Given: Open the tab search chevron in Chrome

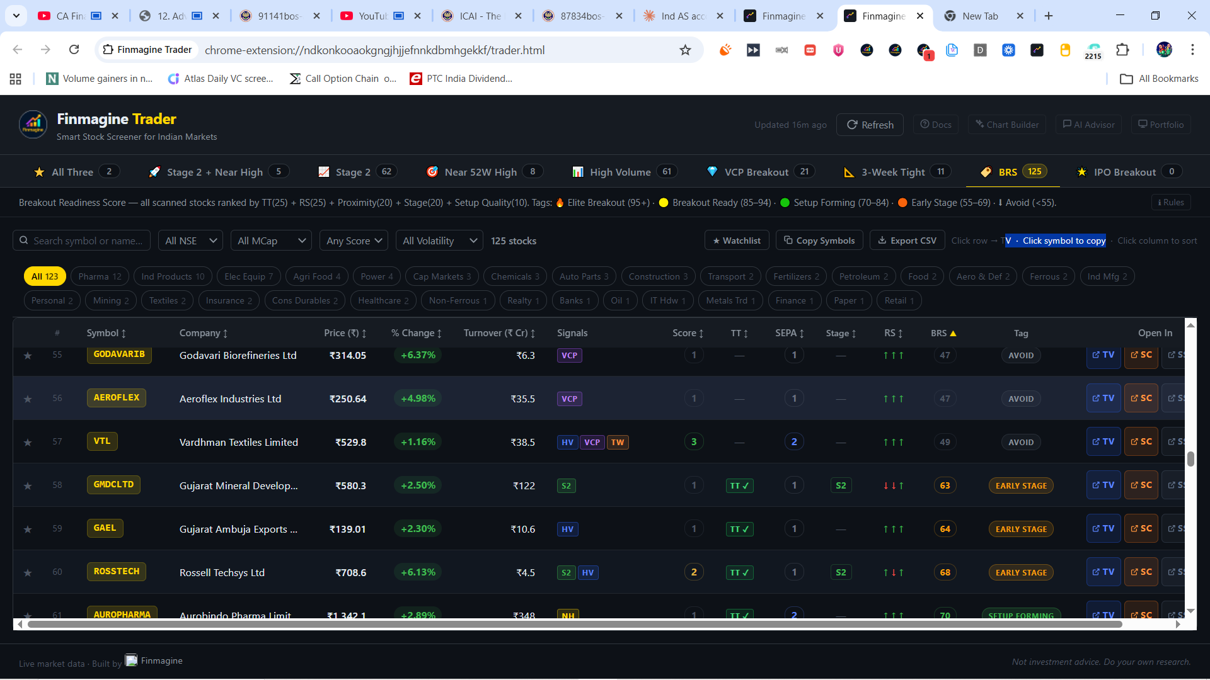Looking at the screenshot, I should 16,16.
